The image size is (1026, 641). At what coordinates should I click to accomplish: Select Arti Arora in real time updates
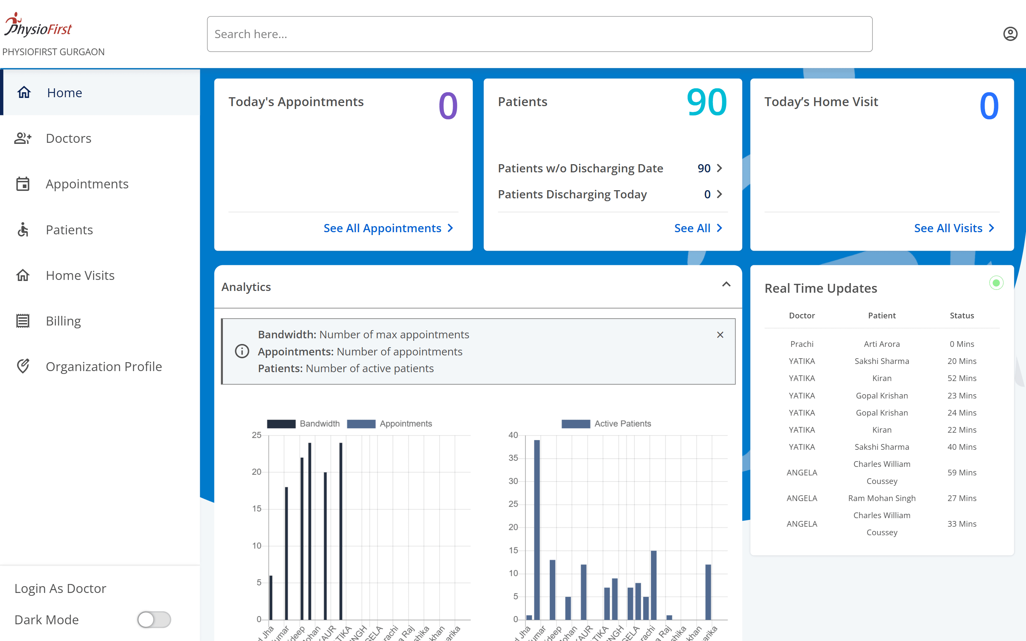tap(882, 344)
